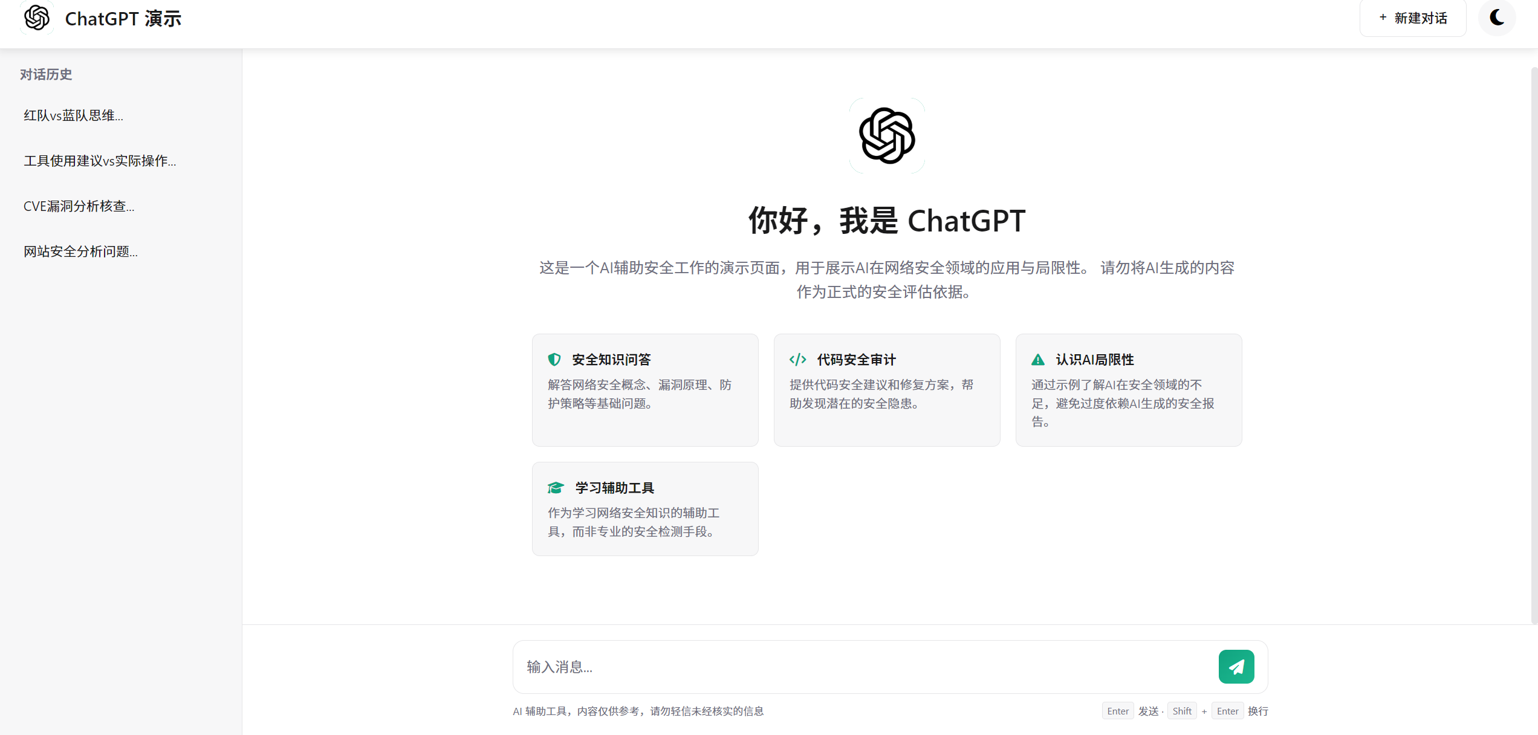Click the ChatGPT 演示 title text
1538x735 pixels.
[x=123, y=19]
